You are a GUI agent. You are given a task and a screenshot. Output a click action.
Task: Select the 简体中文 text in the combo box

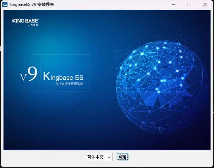coord(96,157)
